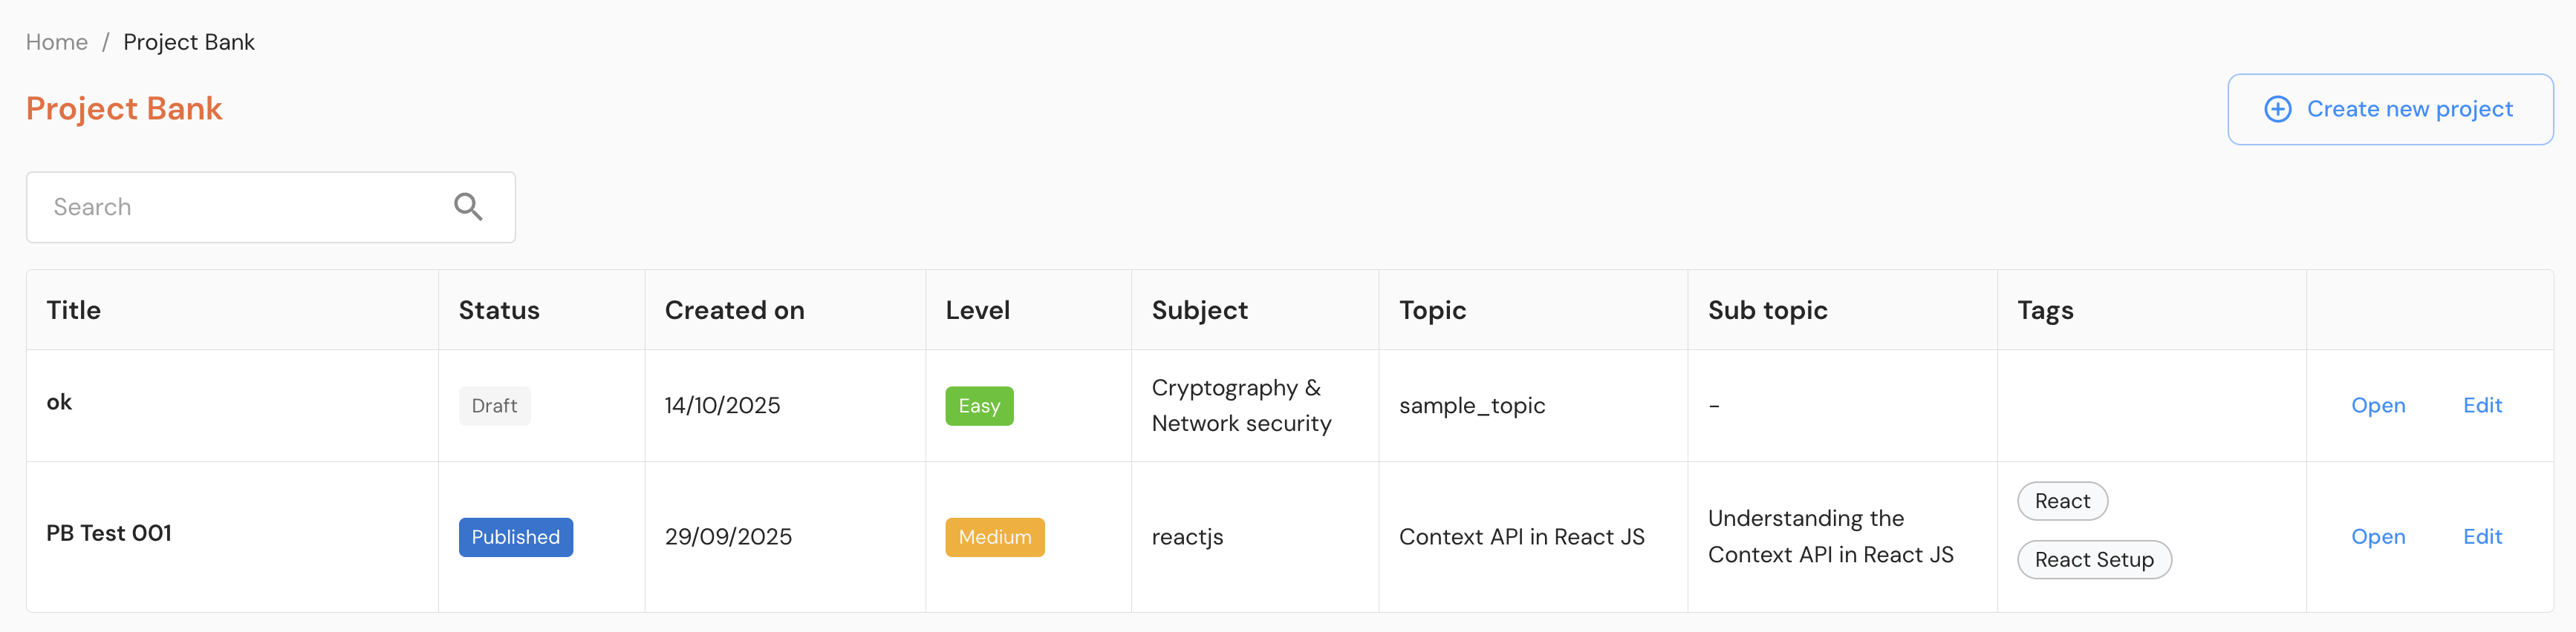Go to Home in the breadcrumb
Screen dimensions: 2576x632
click(x=57, y=42)
